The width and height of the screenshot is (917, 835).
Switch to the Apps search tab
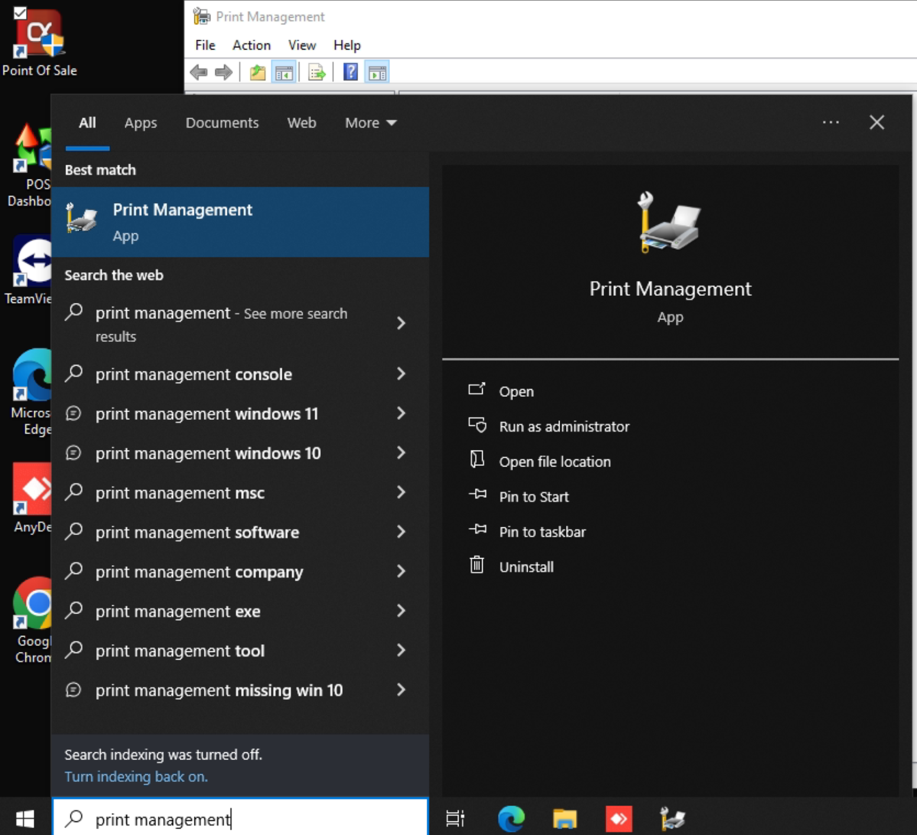click(x=141, y=123)
